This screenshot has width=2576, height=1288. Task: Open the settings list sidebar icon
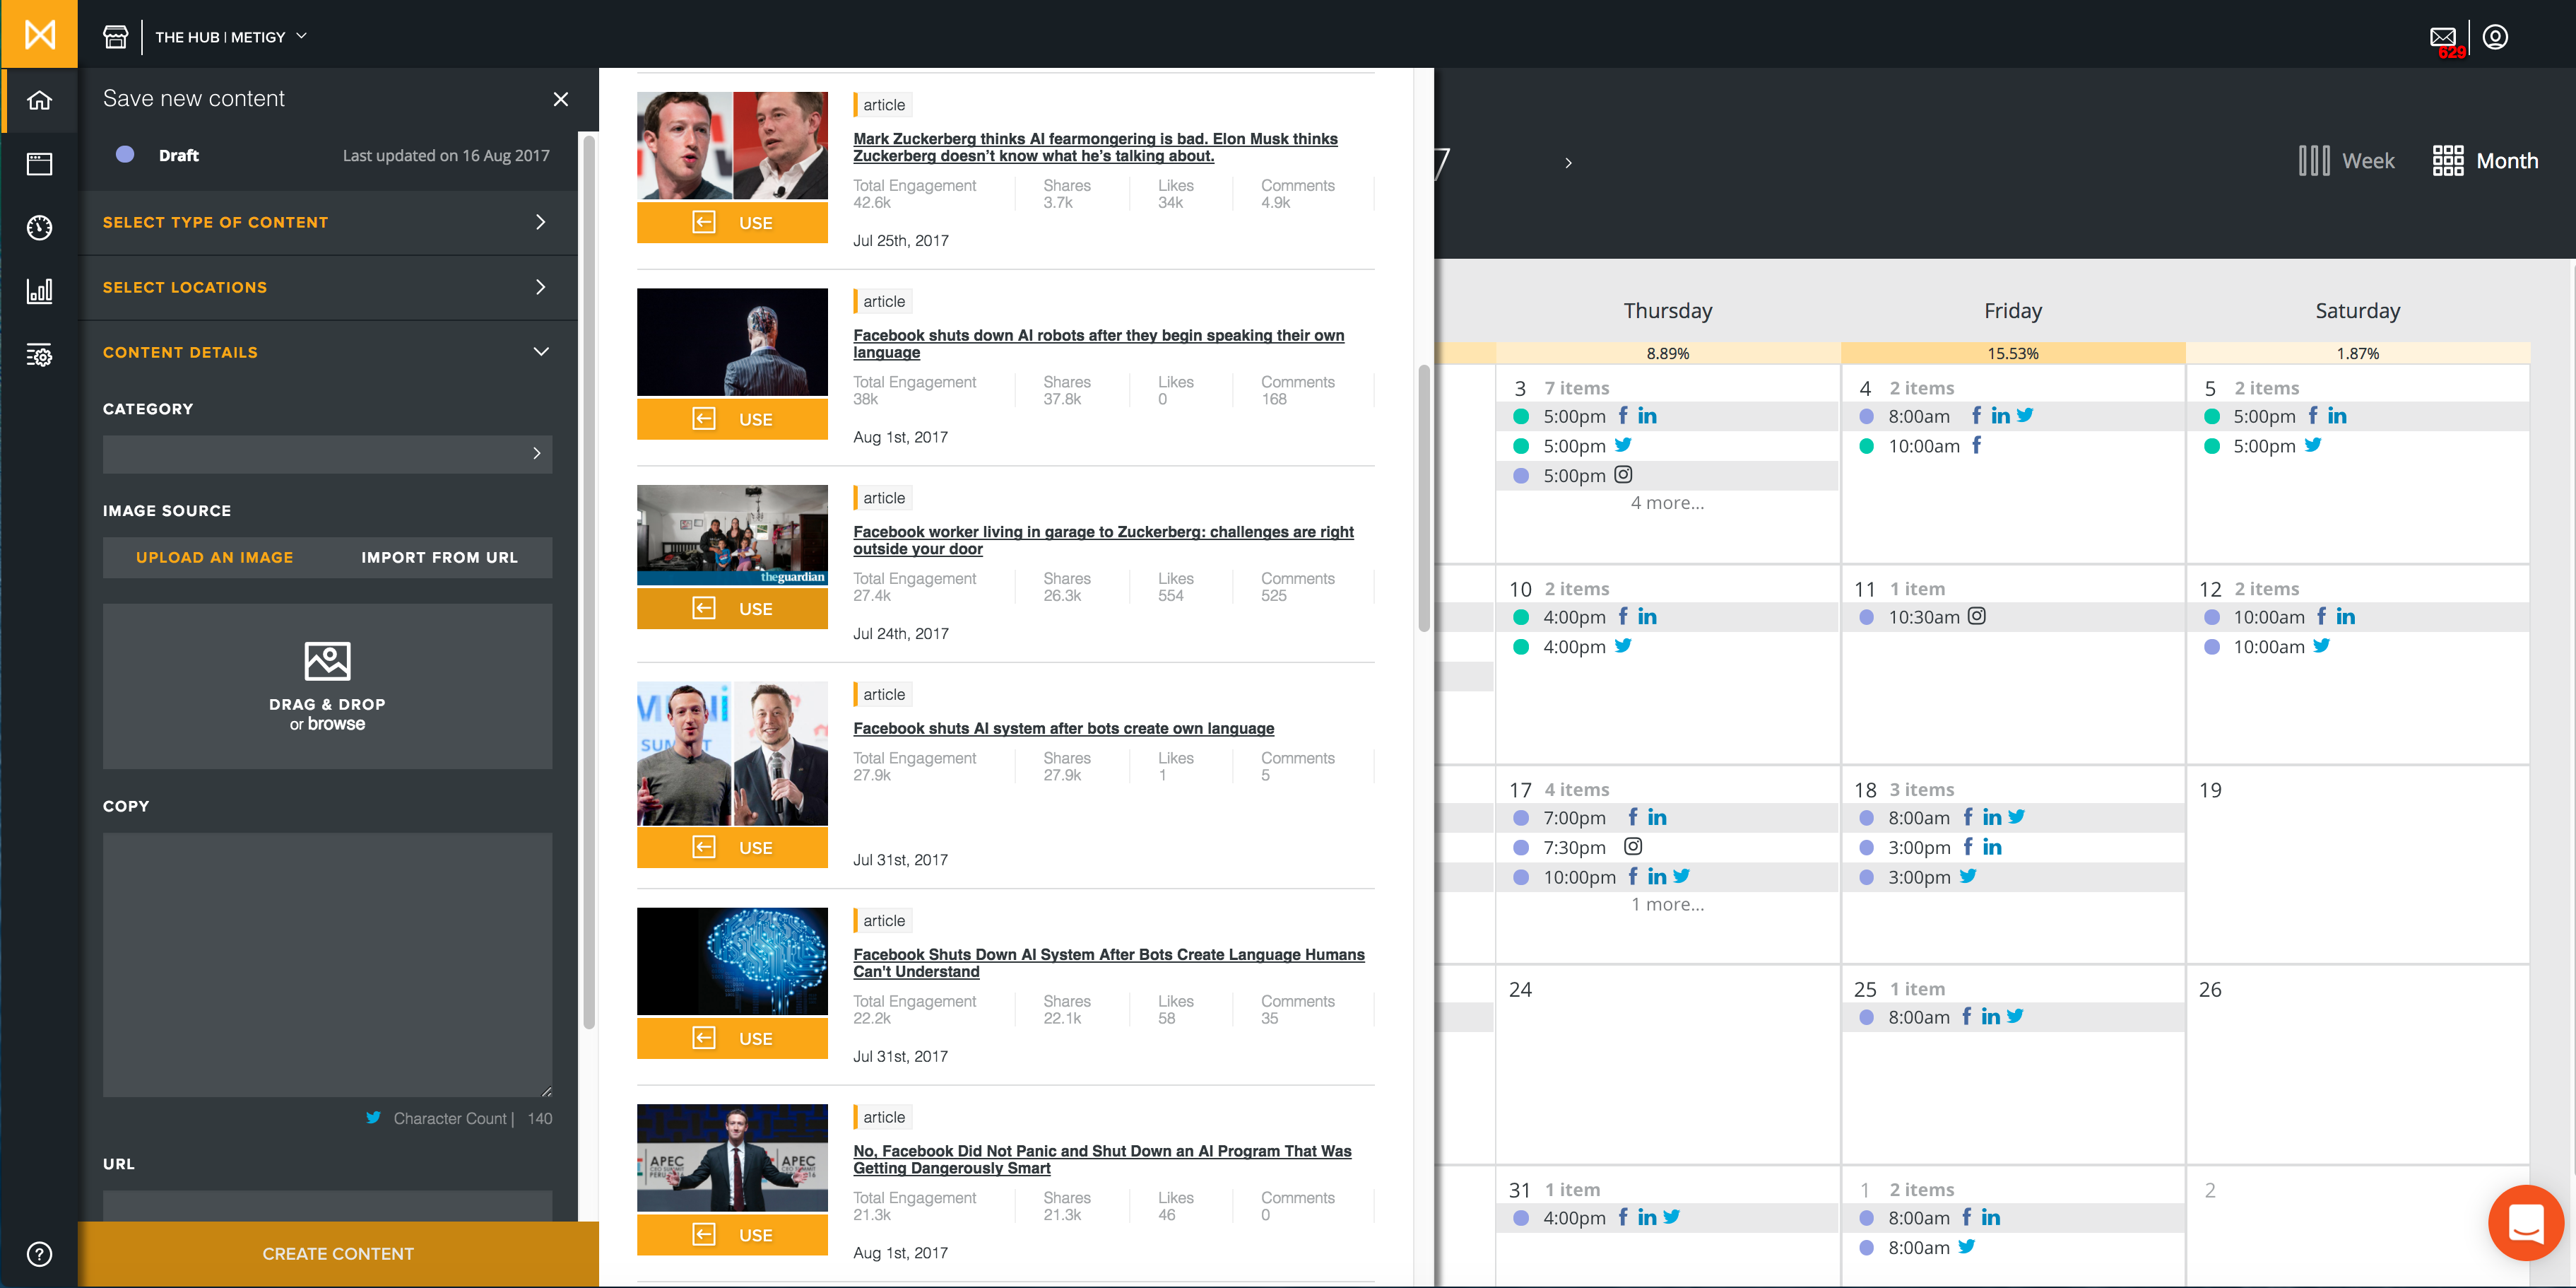point(39,356)
